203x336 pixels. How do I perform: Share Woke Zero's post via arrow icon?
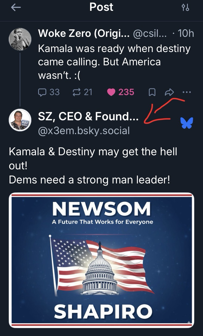click(x=169, y=92)
